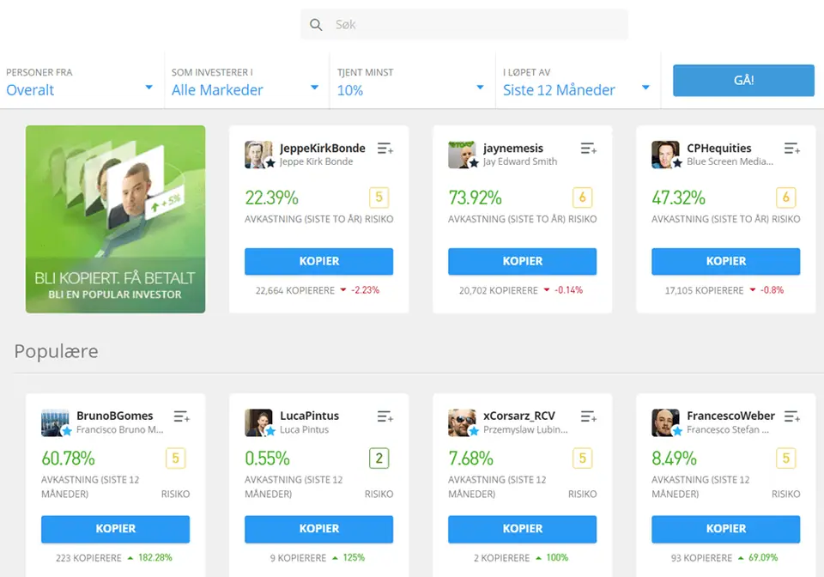Image resolution: width=824 pixels, height=577 pixels.
Task: Focus the Søk search field
Action: click(464, 24)
